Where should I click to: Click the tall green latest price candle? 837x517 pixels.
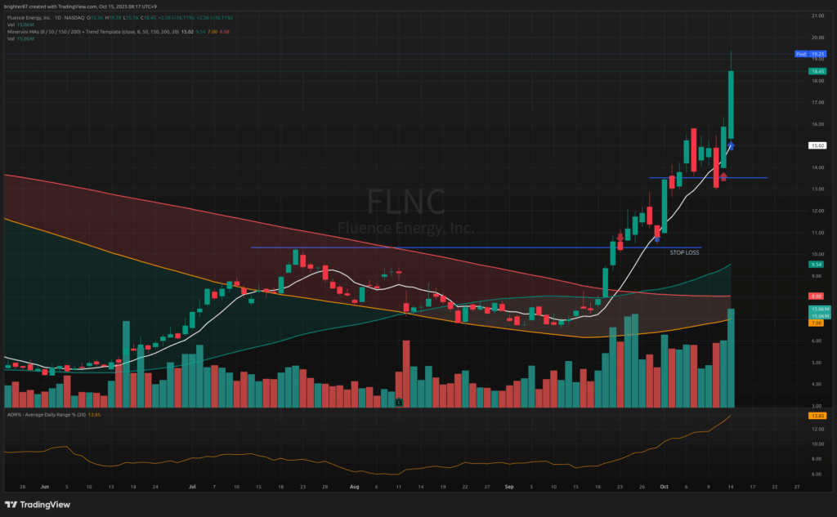[731, 104]
